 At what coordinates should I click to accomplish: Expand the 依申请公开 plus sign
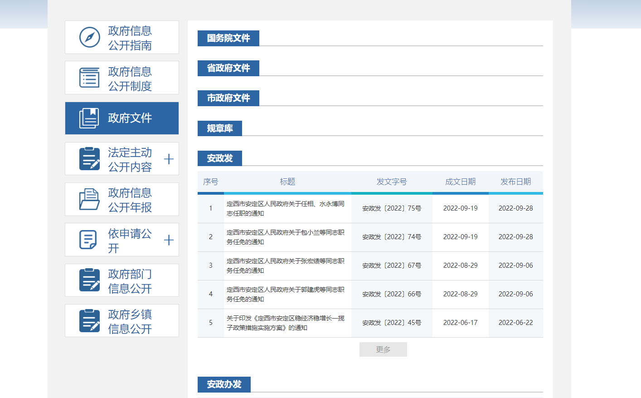169,240
